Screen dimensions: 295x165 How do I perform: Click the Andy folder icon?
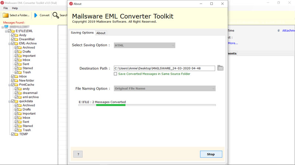(17, 35)
